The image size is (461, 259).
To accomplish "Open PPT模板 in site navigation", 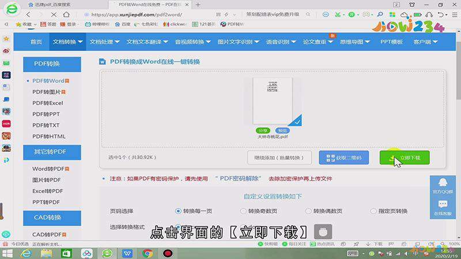I will (391, 42).
